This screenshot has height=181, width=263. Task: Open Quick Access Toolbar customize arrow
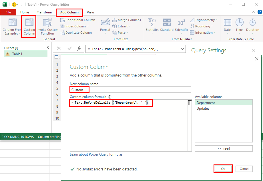22,5
